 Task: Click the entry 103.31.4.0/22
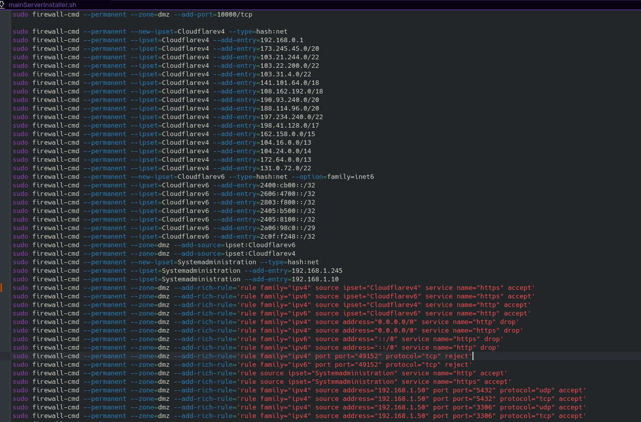click(x=286, y=74)
